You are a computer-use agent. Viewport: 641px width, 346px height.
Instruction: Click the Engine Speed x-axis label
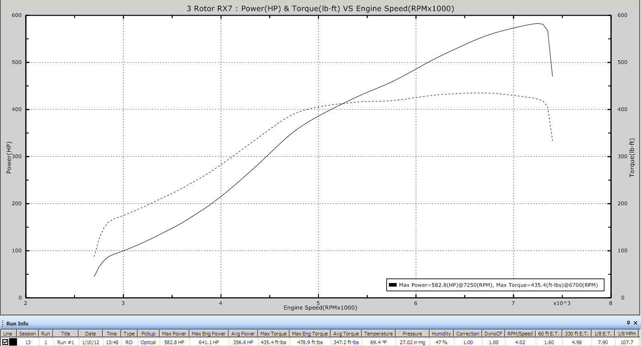(x=320, y=308)
